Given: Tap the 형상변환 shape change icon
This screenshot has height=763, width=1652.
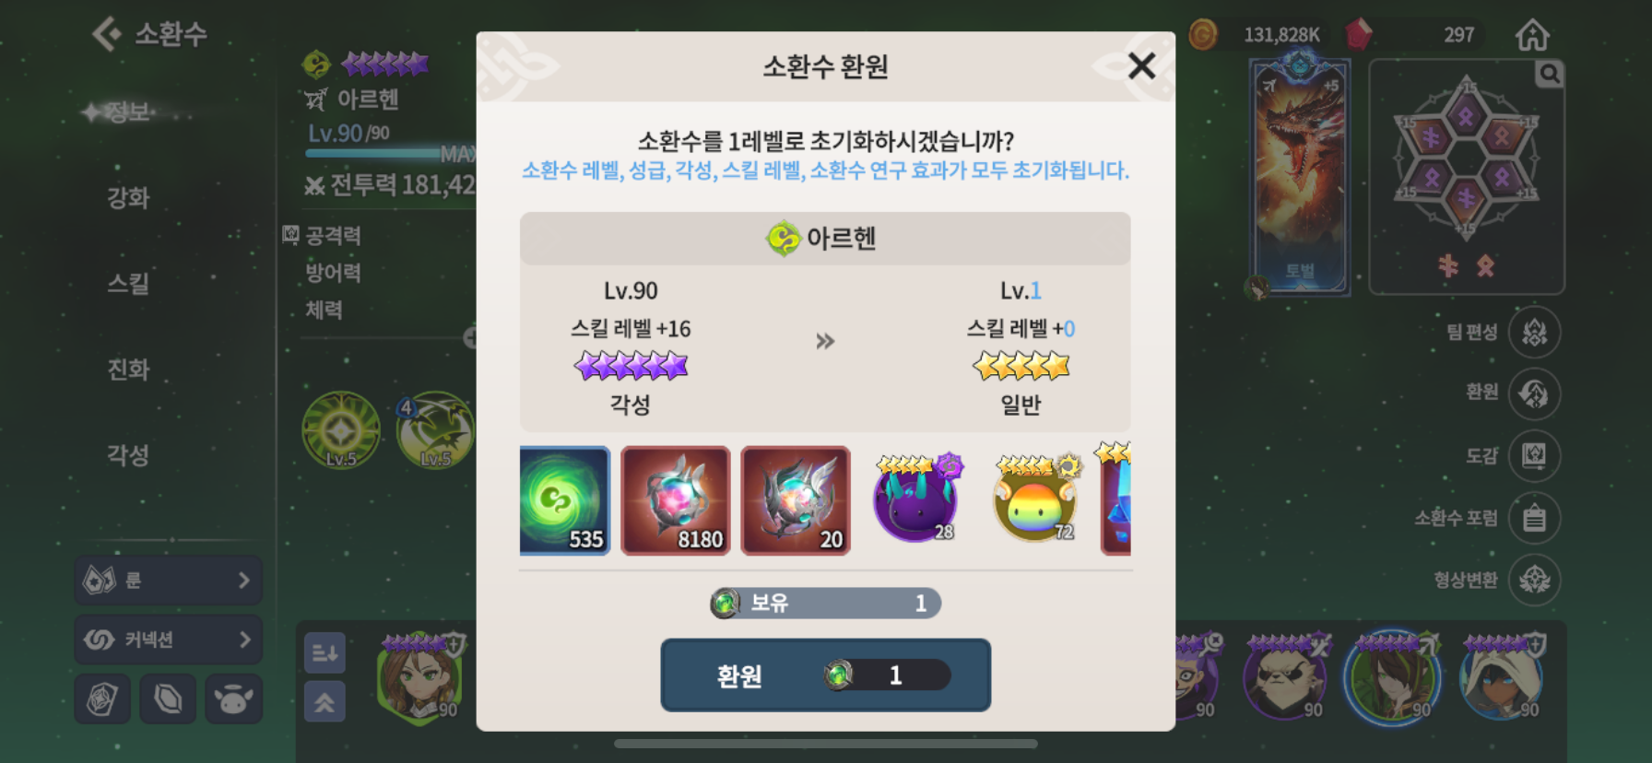Looking at the screenshot, I should (x=1534, y=579).
